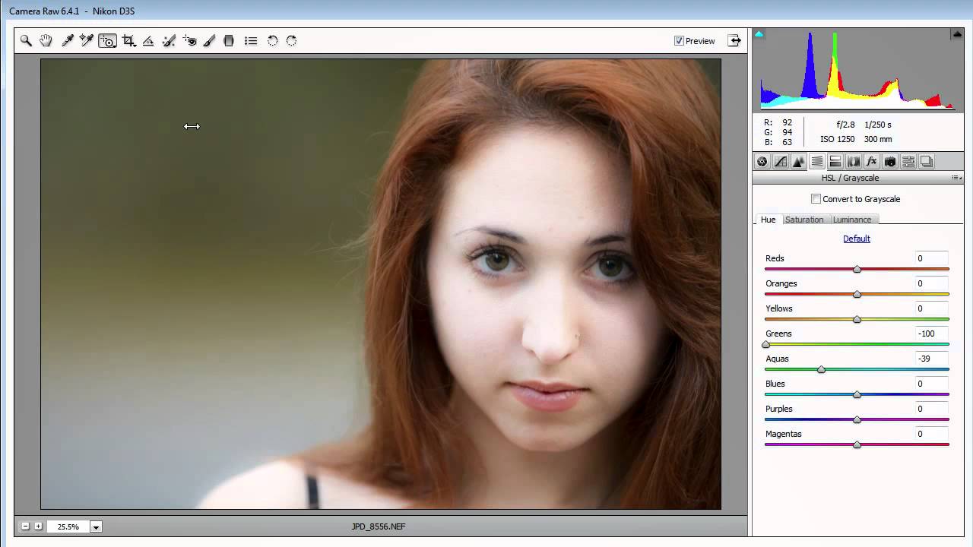Toggle the Preview checkbox
Viewport: 973px width, 547px height.
click(679, 41)
